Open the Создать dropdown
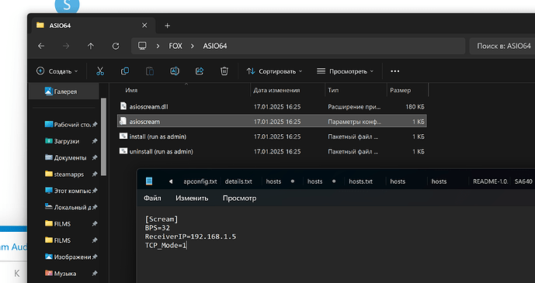The image size is (535, 283). tap(57, 71)
